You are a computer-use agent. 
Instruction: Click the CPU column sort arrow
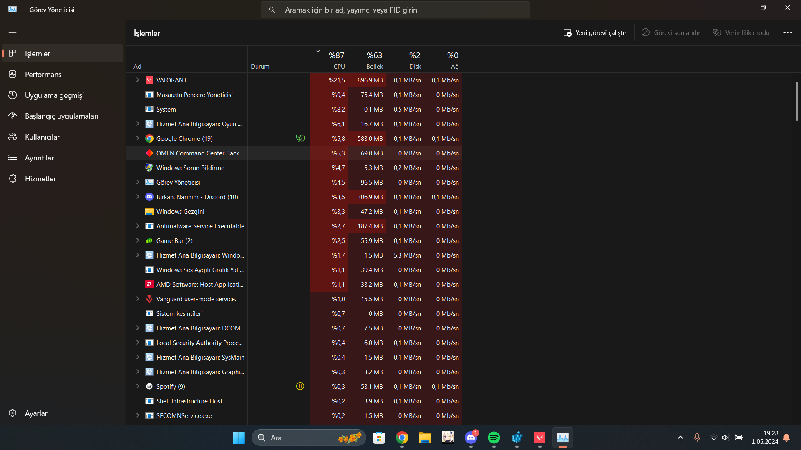(x=318, y=51)
